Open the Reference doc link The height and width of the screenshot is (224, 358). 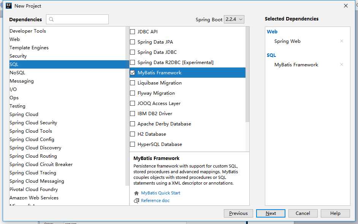tap(155, 201)
